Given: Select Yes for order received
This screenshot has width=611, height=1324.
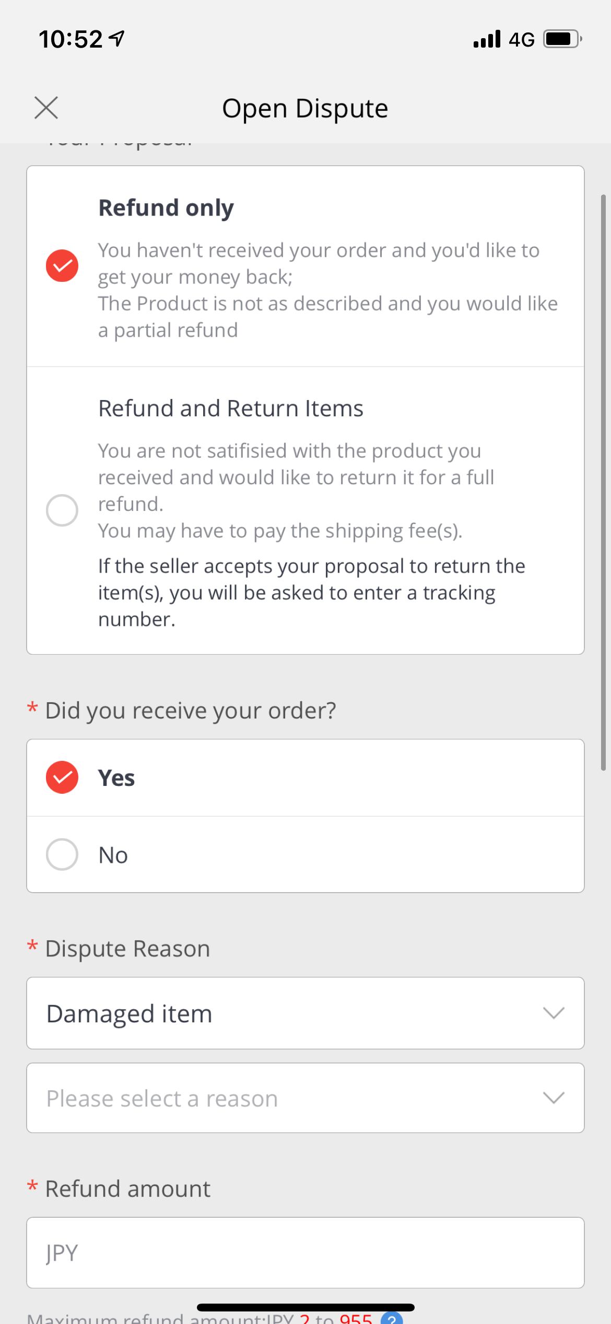Looking at the screenshot, I should tap(62, 778).
